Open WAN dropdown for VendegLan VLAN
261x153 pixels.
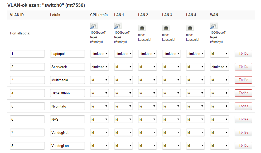[219, 146]
